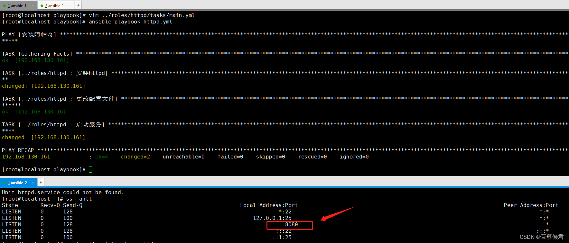Click the green status dot on '2 ansible-1' tab
The width and height of the screenshot is (569, 243).
point(42,5)
